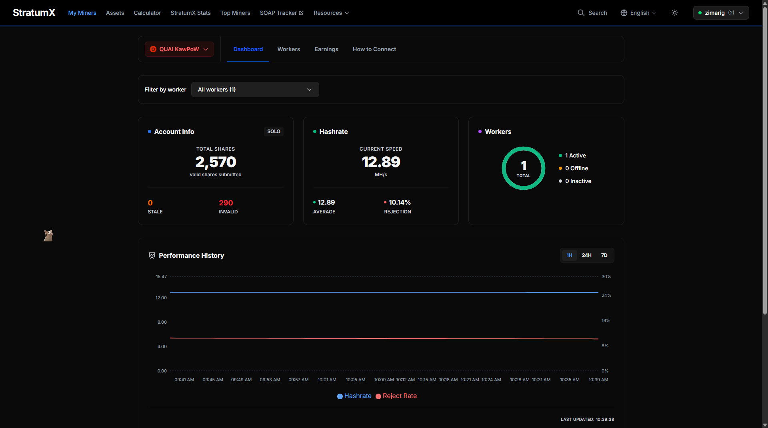The width and height of the screenshot is (768, 428).
Task: Open the All workers (1) filter dropdown
Action: (255, 90)
